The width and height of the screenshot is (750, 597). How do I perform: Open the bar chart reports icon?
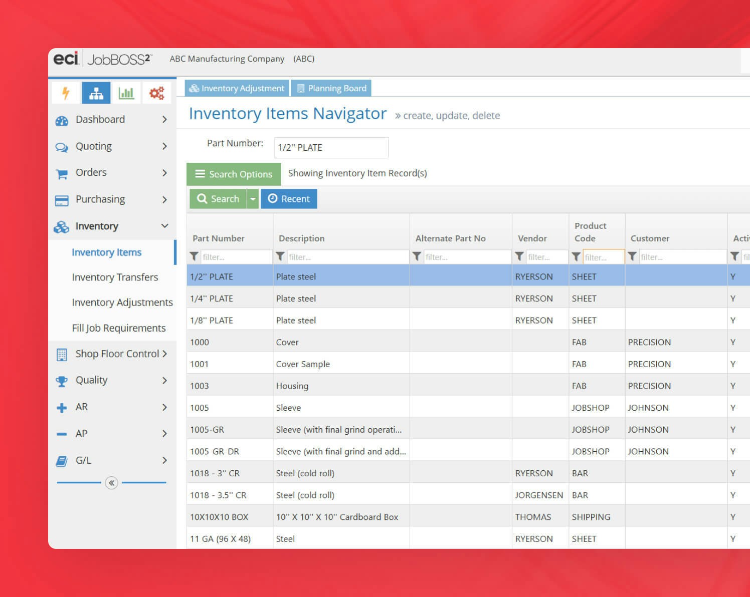(126, 93)
